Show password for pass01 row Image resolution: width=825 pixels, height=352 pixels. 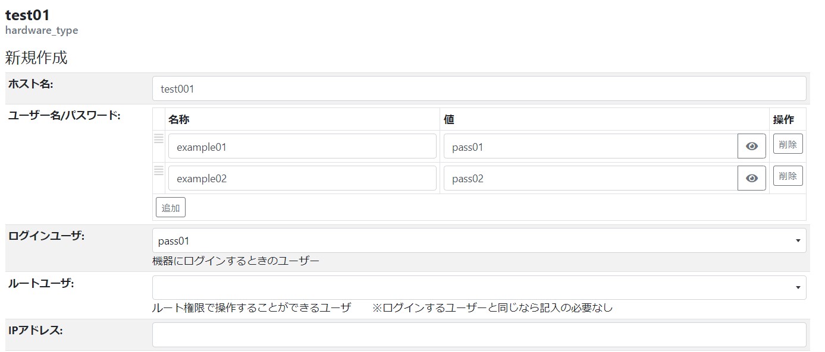pyautogui.click(x=751, y=146)
